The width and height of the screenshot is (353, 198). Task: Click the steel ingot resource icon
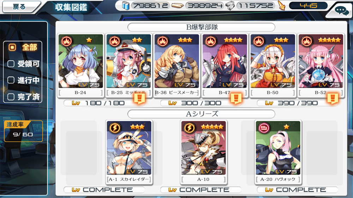[x=230, y=6]
